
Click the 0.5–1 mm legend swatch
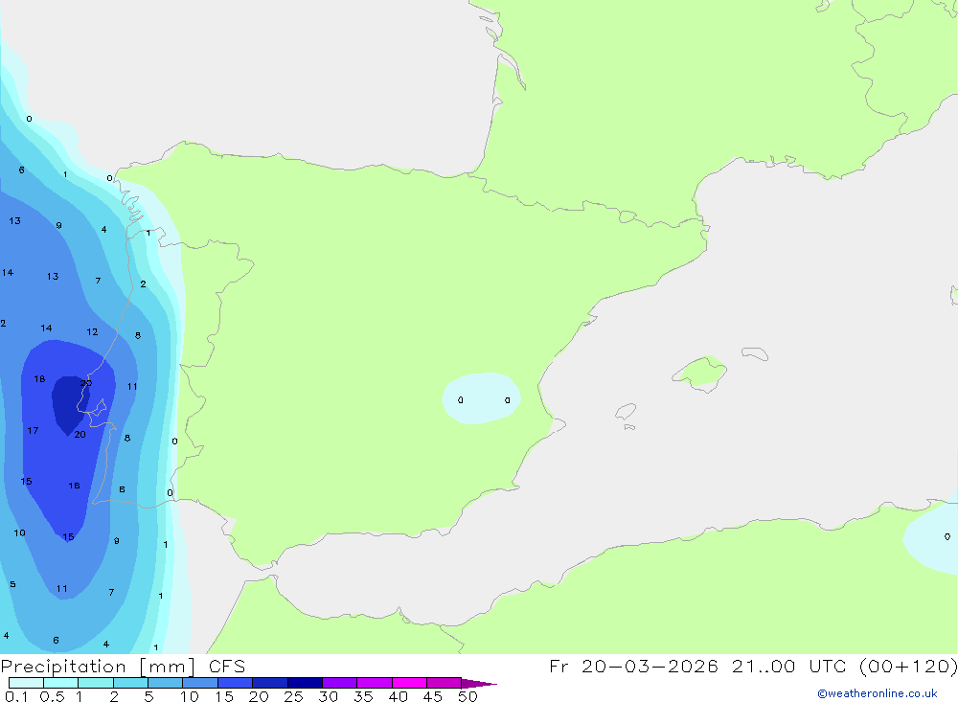(x=60, y=683)
